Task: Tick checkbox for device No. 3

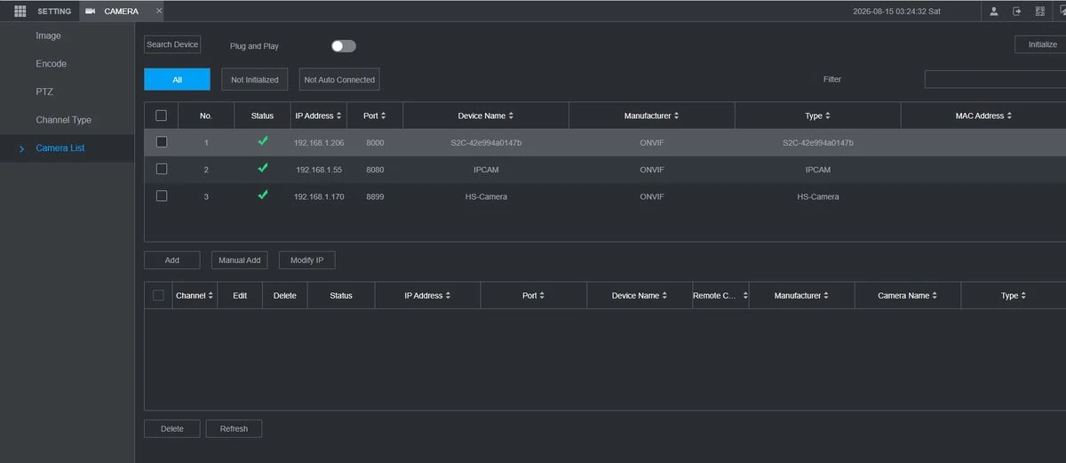Action: [x=161, y=196]
